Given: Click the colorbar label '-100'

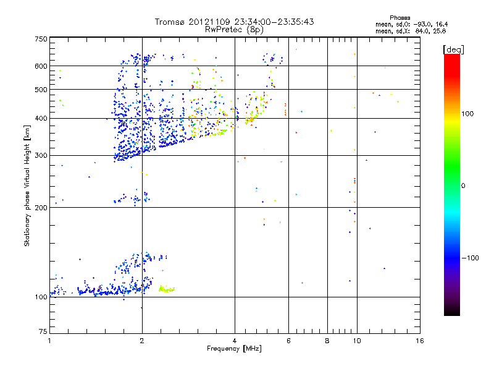Looking at the screenshot, I should click(470, 258).
